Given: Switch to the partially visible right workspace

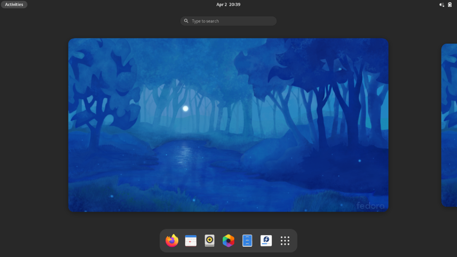Looking at the screenshot, I should (449, 125).
